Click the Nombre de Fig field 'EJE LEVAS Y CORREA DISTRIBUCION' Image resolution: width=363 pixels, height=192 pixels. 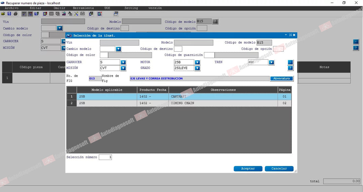coord(200,78)
